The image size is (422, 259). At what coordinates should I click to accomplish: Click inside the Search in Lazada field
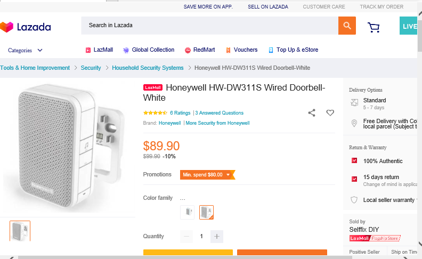(x=209, y=26)
